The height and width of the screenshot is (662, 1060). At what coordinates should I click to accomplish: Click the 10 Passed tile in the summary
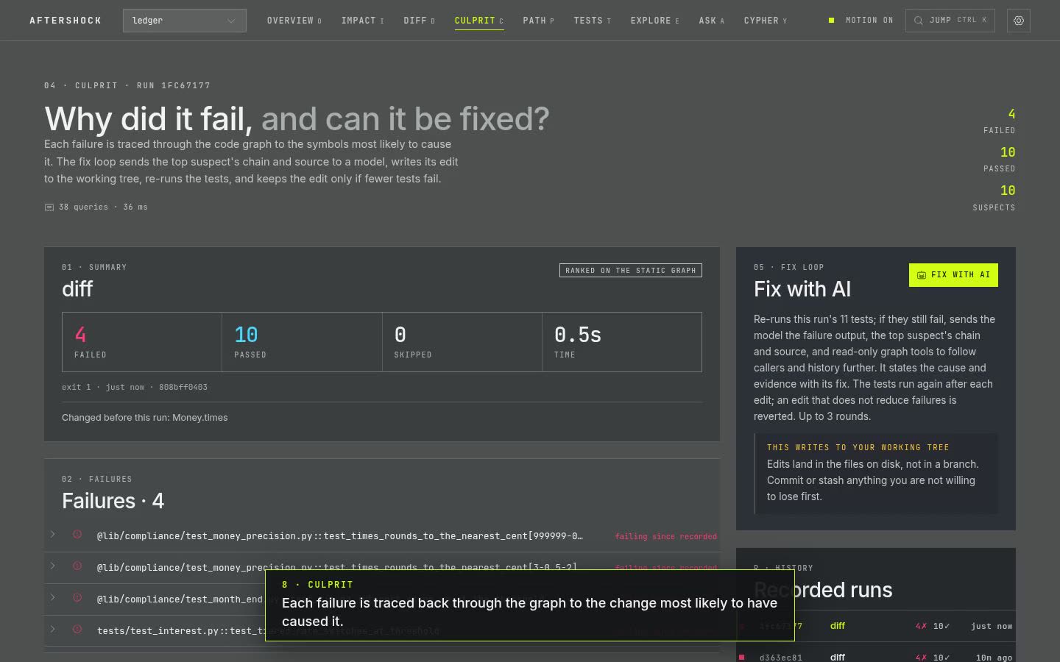click(302, 342)
